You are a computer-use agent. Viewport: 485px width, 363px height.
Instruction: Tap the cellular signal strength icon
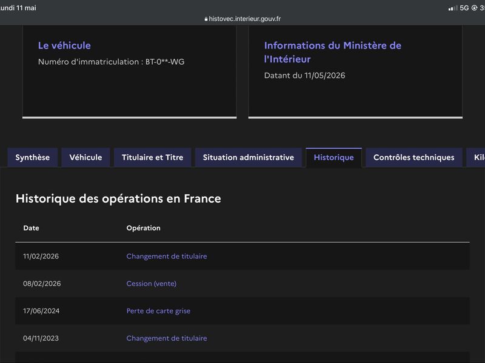pos(453,8)
